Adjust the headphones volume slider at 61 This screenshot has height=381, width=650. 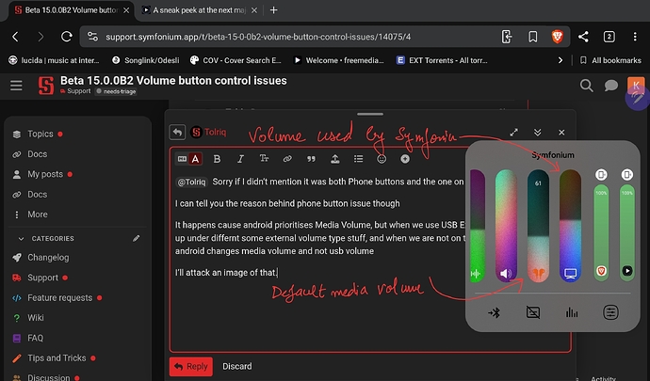pos(538,226)
